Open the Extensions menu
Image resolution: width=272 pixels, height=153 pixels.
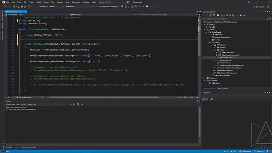[76, 2]
